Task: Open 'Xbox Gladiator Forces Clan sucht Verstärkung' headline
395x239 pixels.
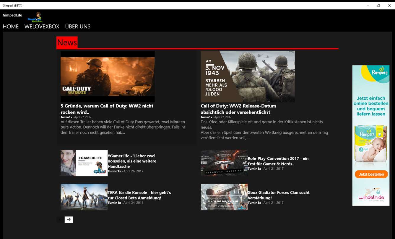Action: [279, 195]
